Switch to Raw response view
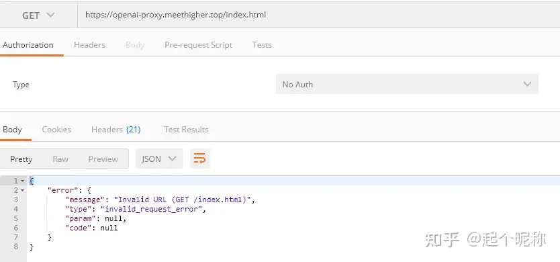Viewport: 560px width, 262px height. click(60, 159)
